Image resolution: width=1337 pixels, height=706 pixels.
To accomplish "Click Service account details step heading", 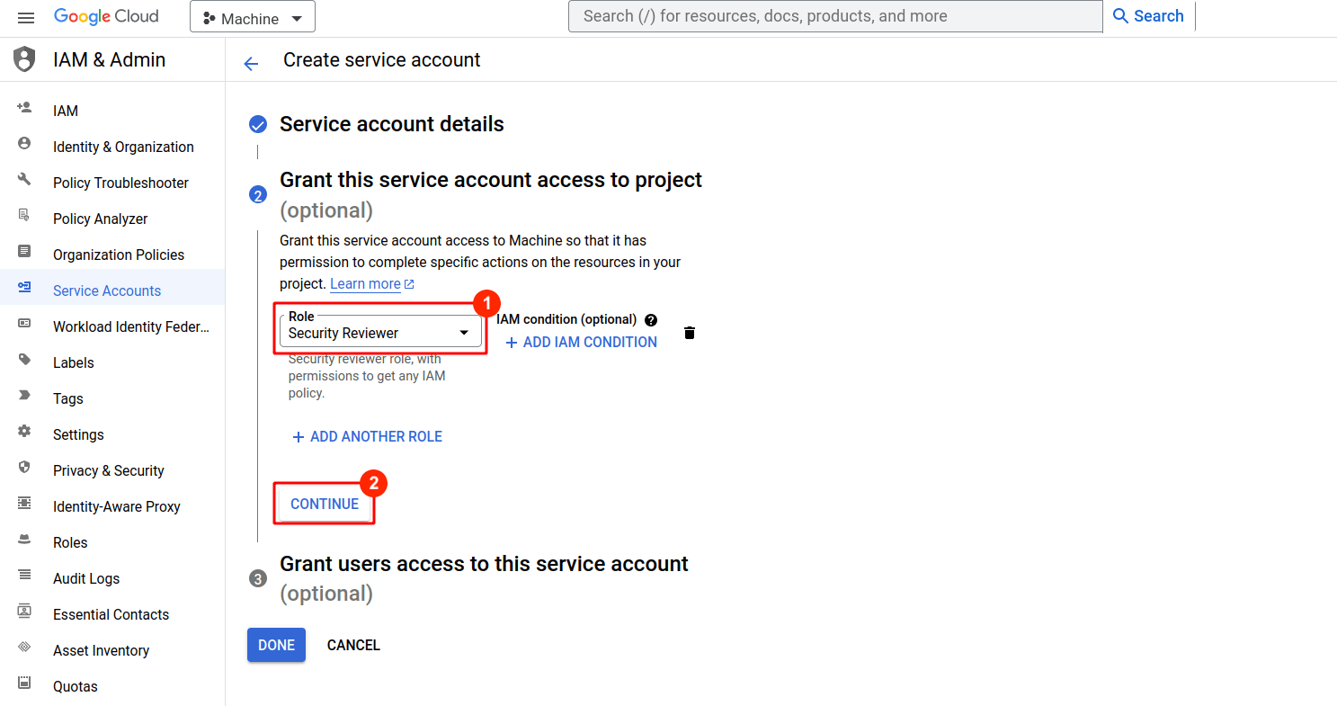I will pyautogui.click(x=392, y=124).
